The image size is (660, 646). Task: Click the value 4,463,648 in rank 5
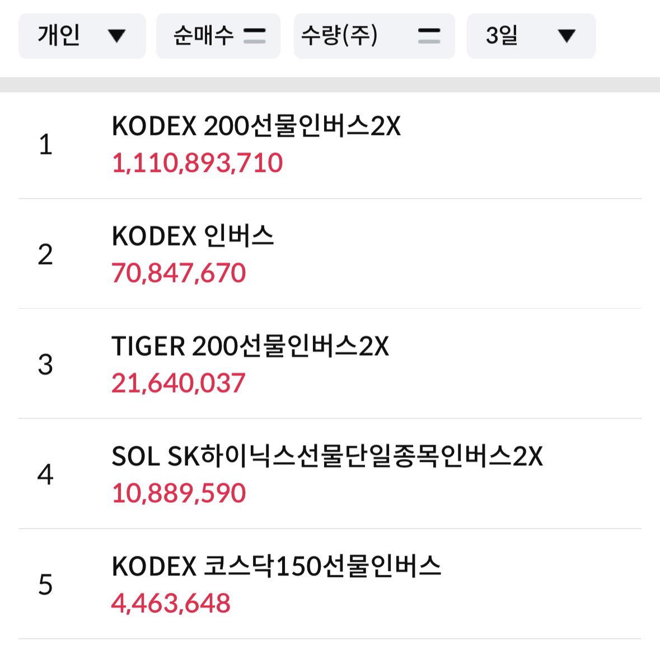(171, 603)
